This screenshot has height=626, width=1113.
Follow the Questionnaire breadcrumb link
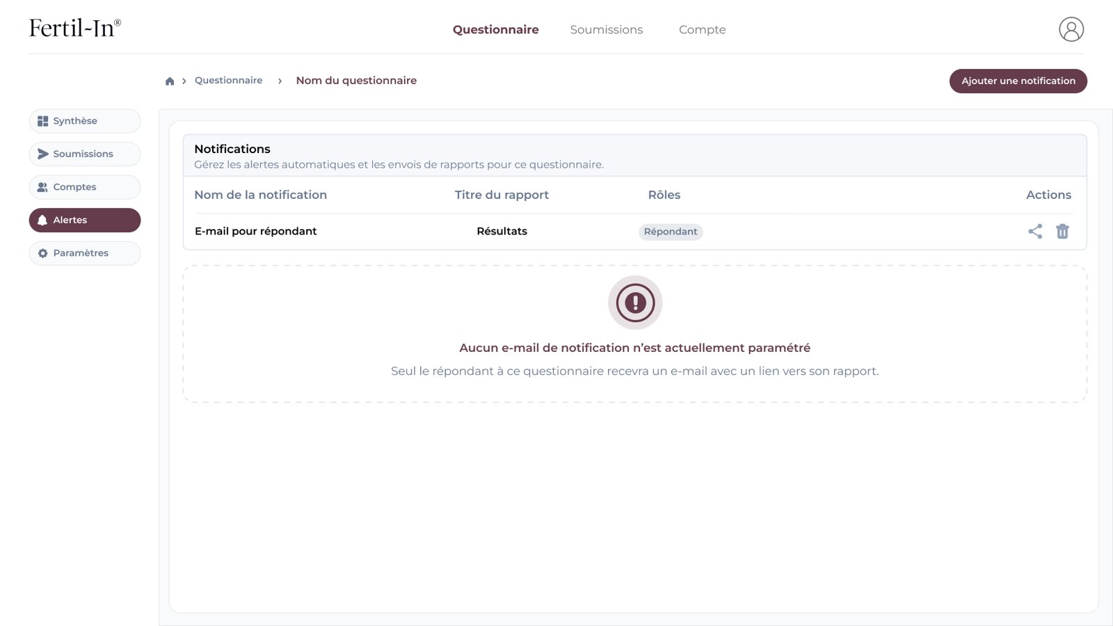[x=229, y=80]
